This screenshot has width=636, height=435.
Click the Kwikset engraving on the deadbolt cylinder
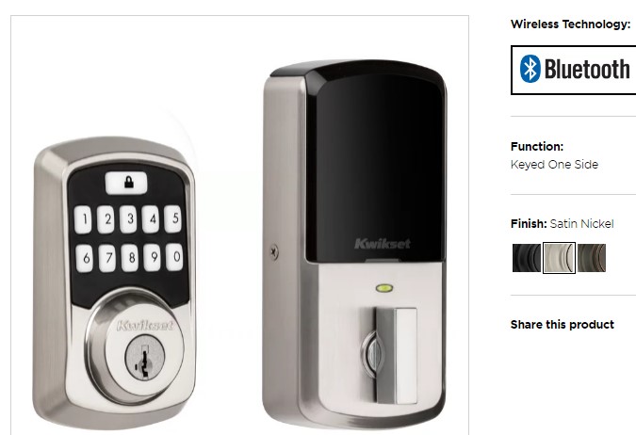coord(145,326)
